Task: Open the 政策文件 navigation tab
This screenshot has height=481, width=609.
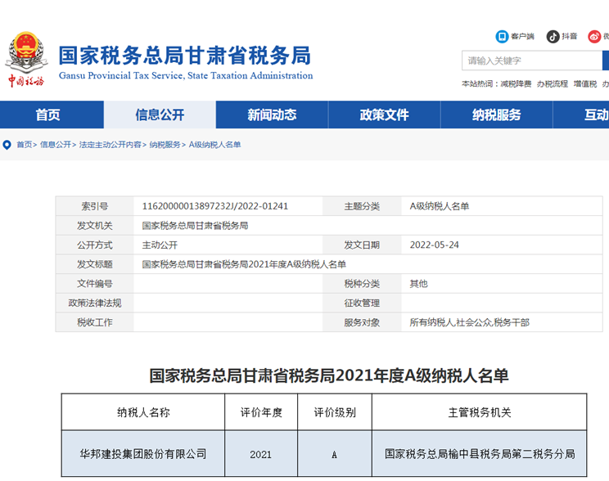Action: click(384, 115)
